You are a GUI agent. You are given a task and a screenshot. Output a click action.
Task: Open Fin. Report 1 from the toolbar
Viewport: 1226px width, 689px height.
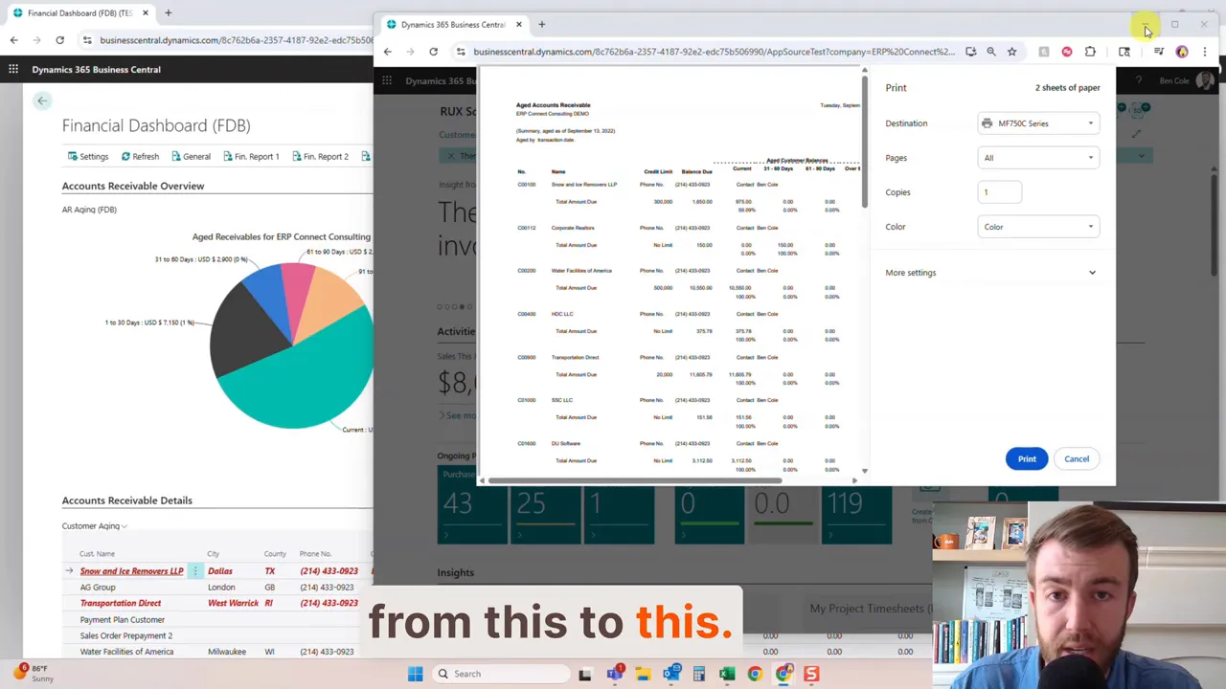250,156
